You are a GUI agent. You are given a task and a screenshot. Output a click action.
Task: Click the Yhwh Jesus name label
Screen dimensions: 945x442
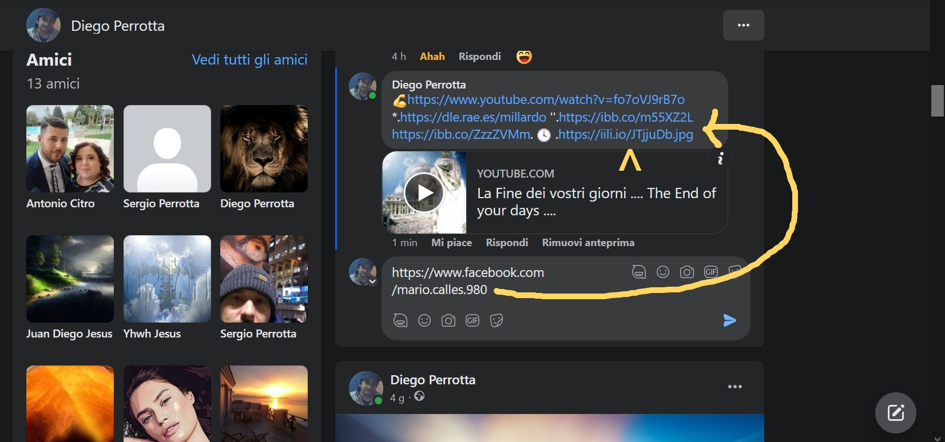[152, 333]
